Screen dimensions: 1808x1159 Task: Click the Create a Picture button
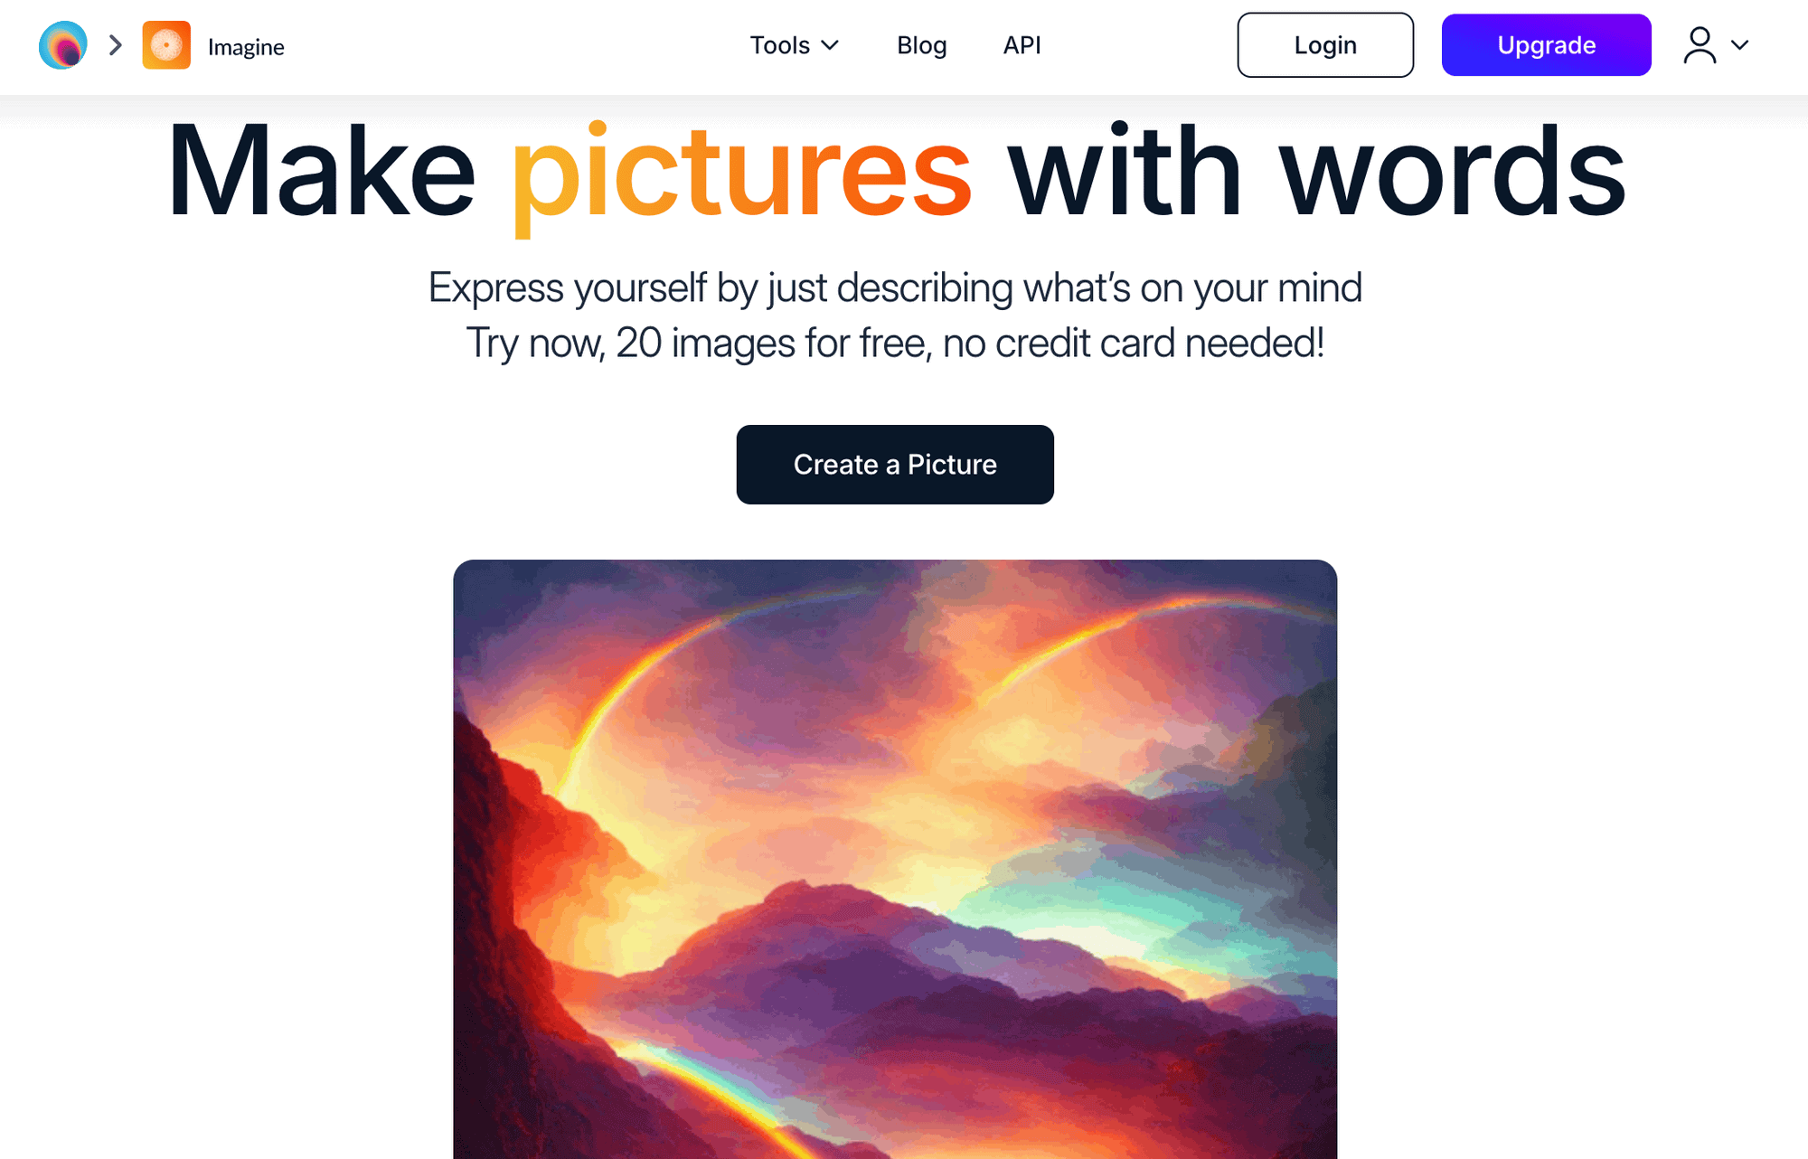coord(895,465)
